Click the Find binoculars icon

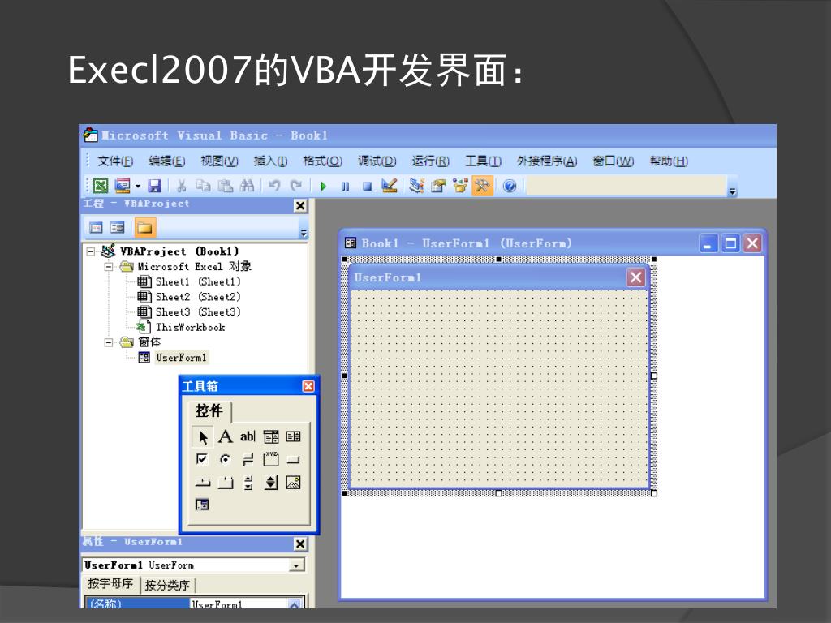click(247, 186)
